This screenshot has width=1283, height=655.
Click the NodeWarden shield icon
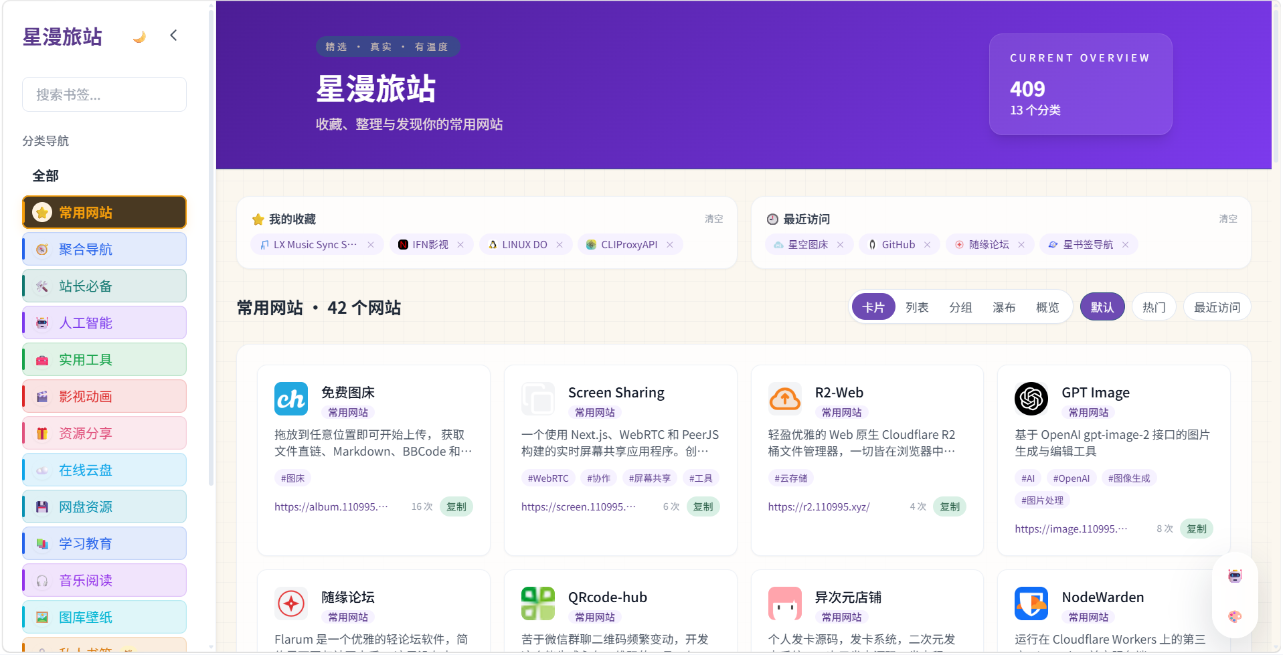click(x=1031, y=604)
